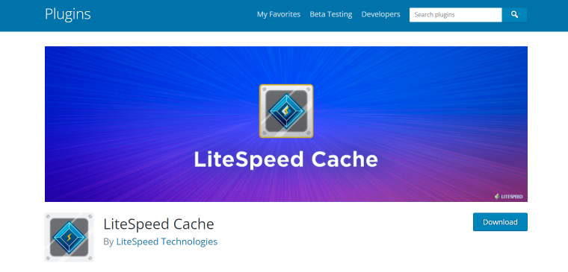The image size is (568, 272).
Task: Click the LiteSpeed Cache plugin title
Action: click(158, 224)
